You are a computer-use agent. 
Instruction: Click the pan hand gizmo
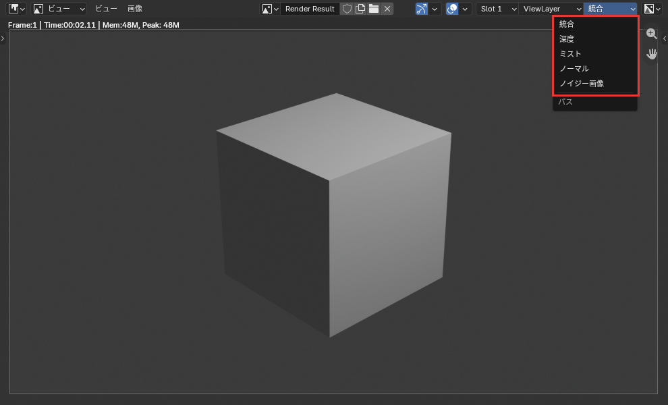click(x=651, y=54)
